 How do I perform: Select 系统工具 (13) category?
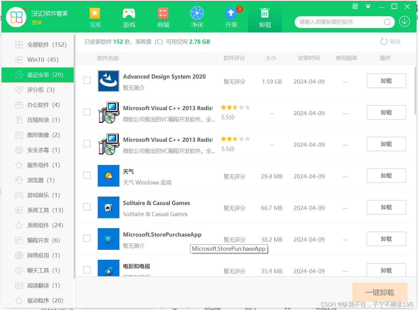[38, 210]
